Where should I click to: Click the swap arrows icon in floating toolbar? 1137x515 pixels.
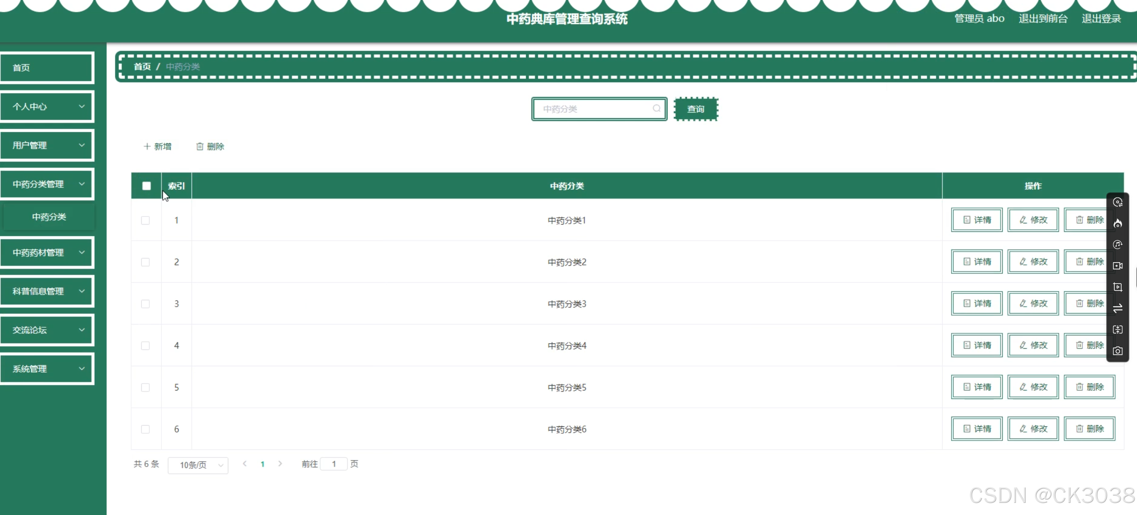(x=1117, y=308)
